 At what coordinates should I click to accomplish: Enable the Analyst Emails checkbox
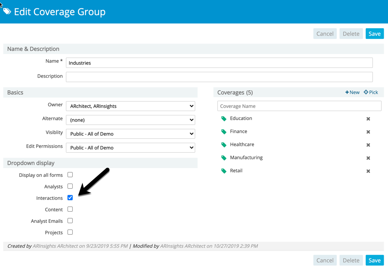pyautogui.click(x=70, y=221)
